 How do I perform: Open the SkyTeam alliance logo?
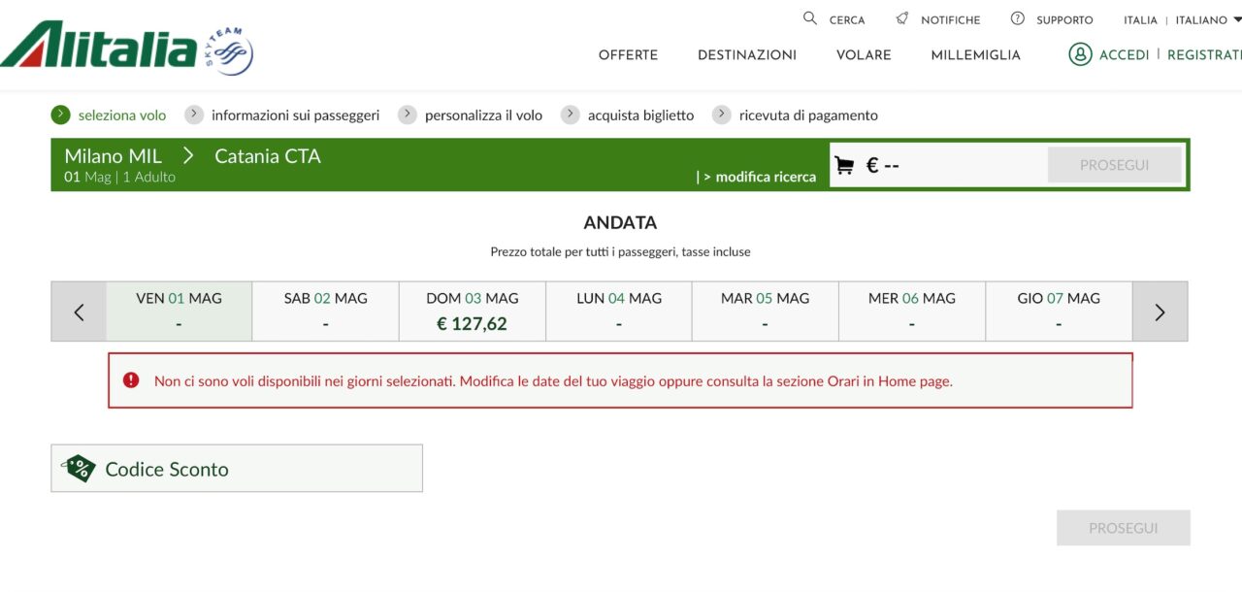pos(228,51)
